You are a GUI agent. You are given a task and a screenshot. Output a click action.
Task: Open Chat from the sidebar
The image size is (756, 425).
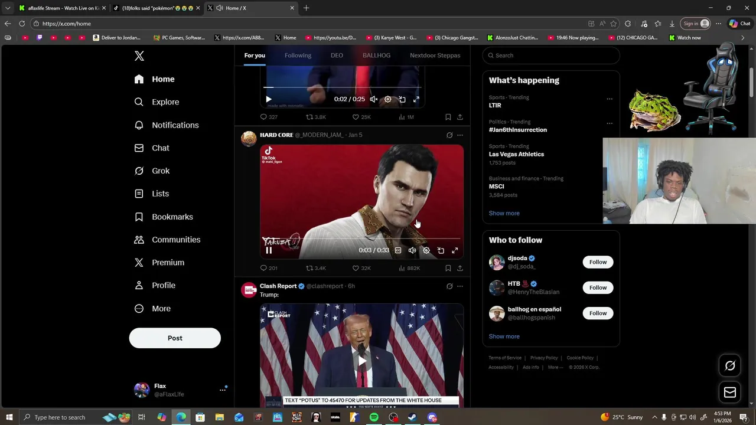[152, 148]
